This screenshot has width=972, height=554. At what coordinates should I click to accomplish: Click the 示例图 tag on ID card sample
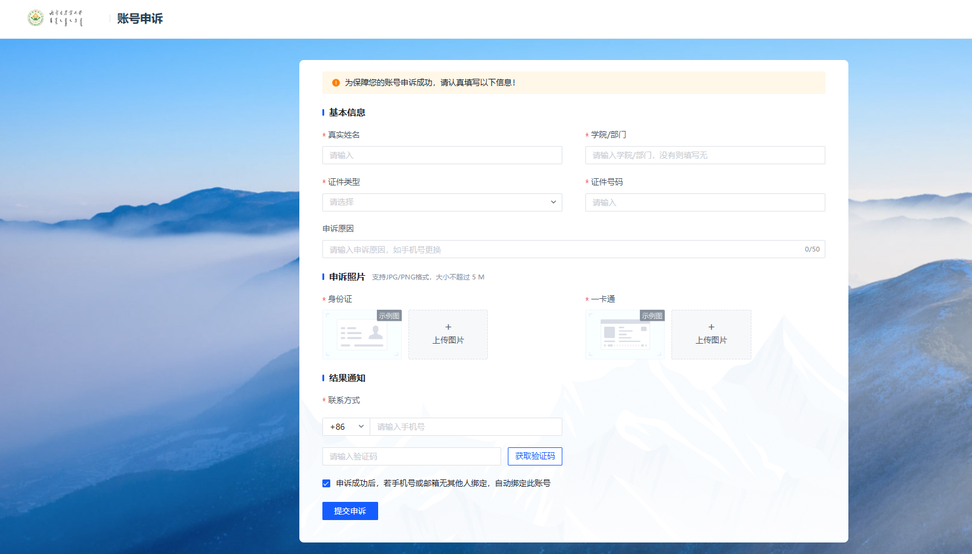point(389,316)
